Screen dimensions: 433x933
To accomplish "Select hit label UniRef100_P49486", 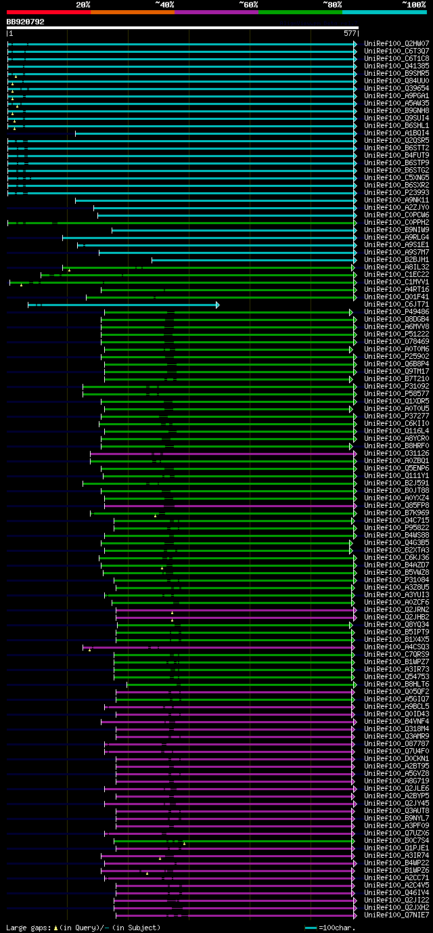I will click(396, 311).
